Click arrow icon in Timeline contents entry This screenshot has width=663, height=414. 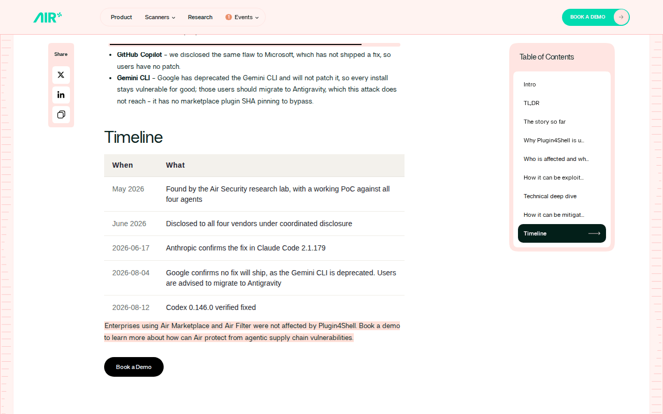coord(594,233)
